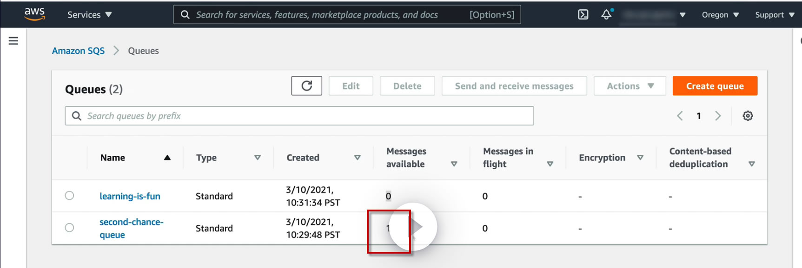Open table preferences gear icon
Image resolution: width=802 pixels, height=268 pixels.
[748, 116]
